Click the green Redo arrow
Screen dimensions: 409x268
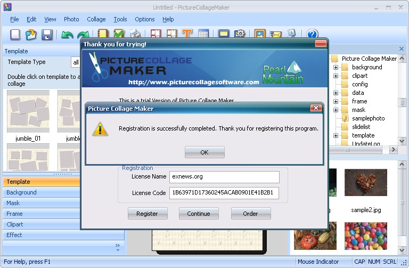(84, 35)
